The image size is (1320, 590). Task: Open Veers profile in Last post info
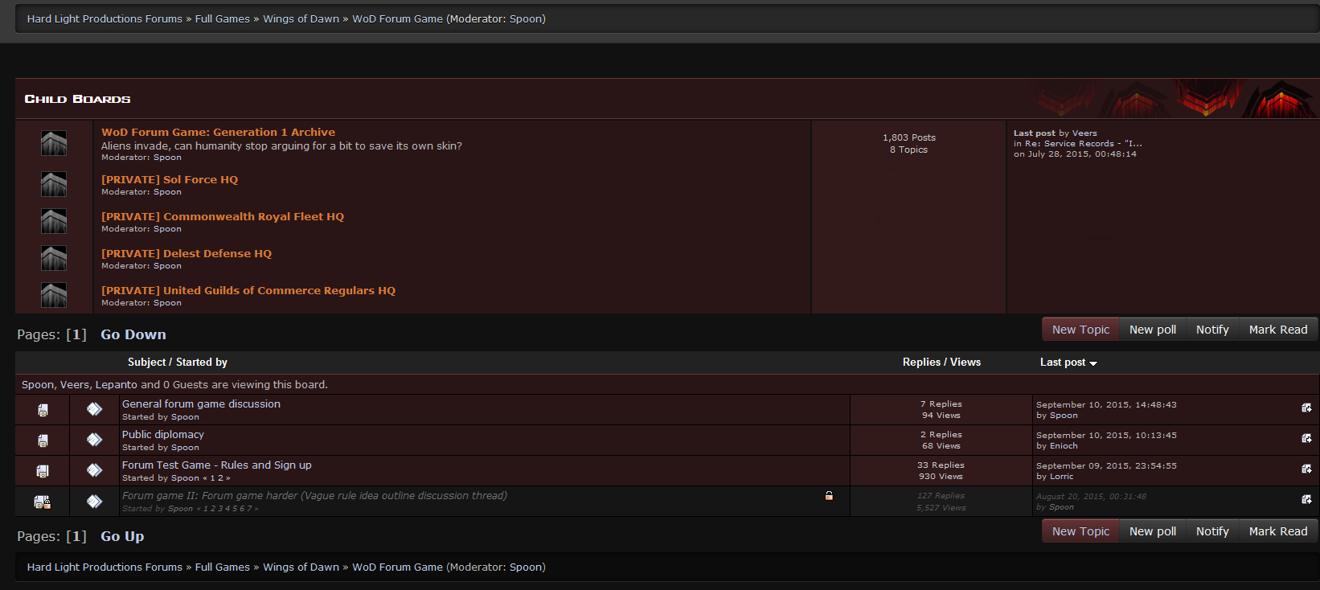click(1084, 133)
